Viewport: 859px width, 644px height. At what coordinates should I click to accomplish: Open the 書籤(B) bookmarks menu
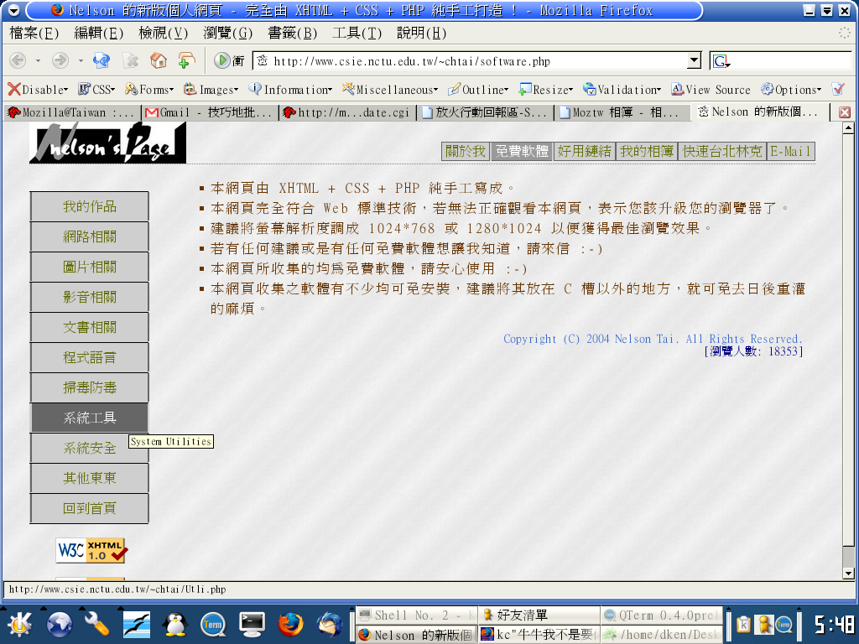pos(292,34)
